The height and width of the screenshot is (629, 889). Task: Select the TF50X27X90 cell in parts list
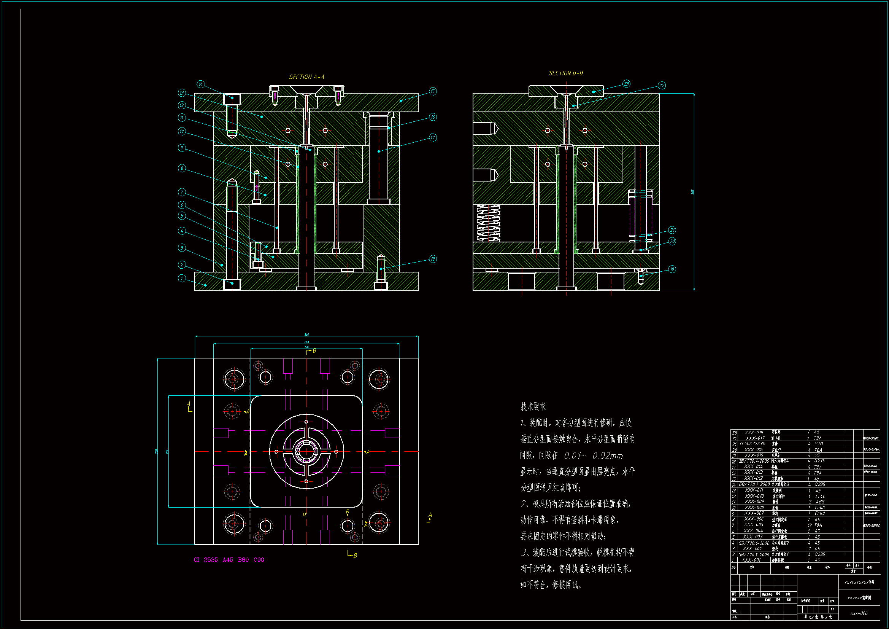(752, 444)
